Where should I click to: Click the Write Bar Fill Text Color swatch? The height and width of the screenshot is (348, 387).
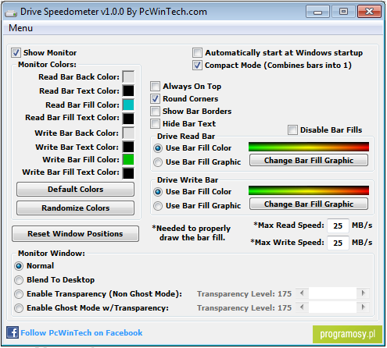(x=128, y=173)
